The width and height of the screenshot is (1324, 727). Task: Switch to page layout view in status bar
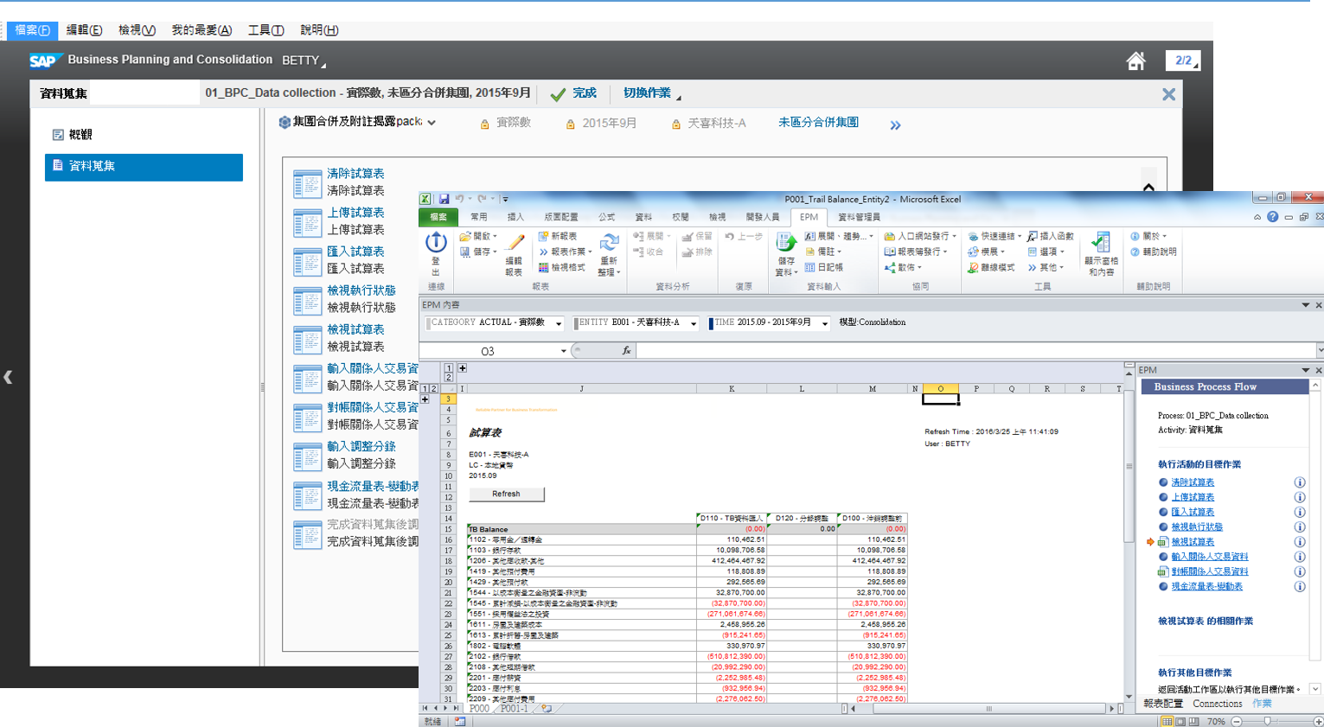pos(1180,721)
